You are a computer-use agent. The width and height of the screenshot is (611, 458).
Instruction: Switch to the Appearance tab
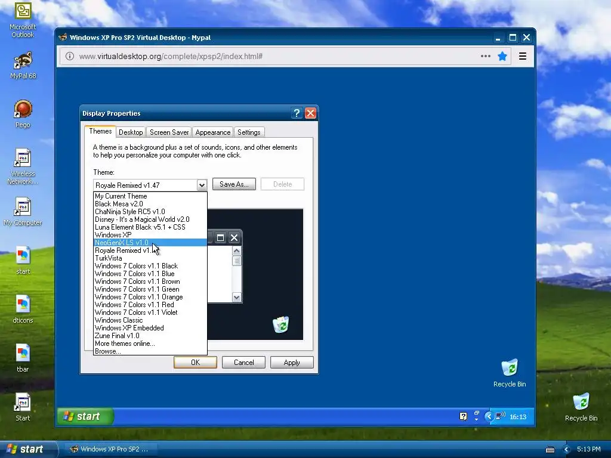pyautogui.click(x=213, y=132)
